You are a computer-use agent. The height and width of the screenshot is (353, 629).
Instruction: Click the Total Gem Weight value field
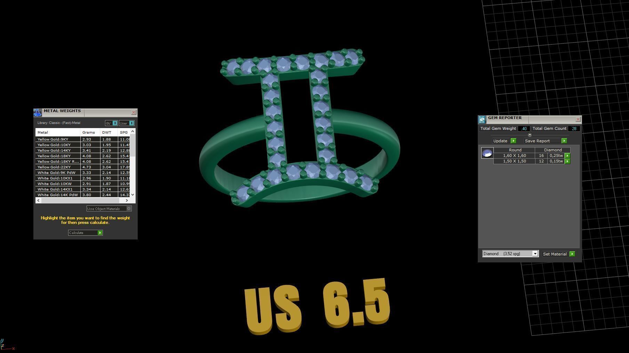point(524,128)
